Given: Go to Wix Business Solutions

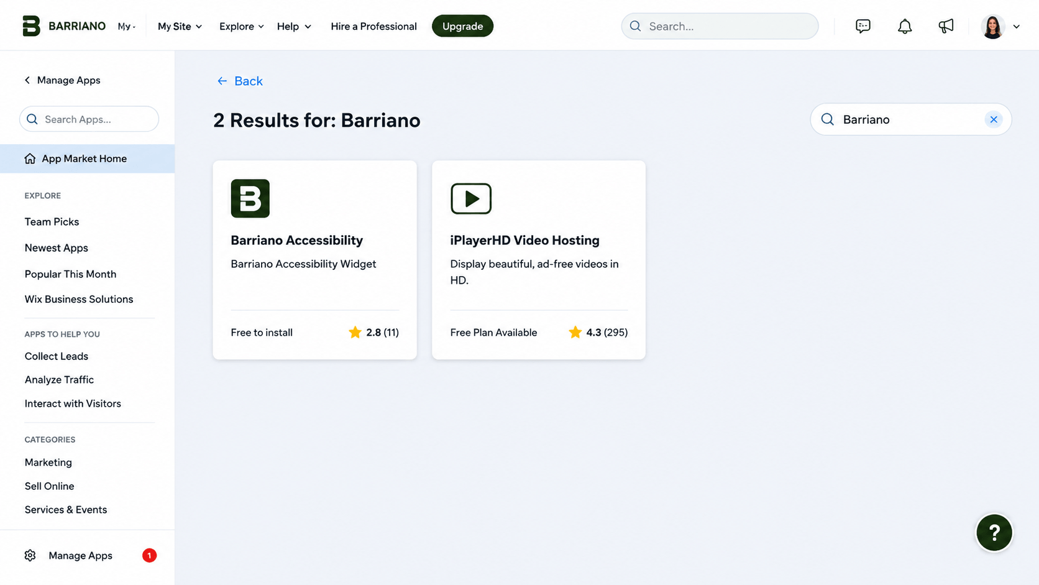Looking at the screenshot, I should (79, 299).
